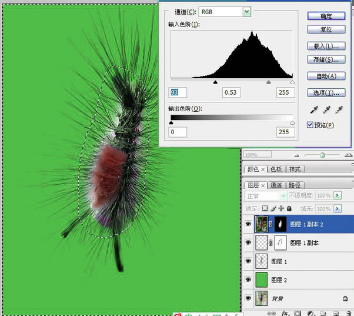Pick the gray point eyedropper in Levels
The width and height of the screenshot is (354, 316).
(x=326, y=110)
